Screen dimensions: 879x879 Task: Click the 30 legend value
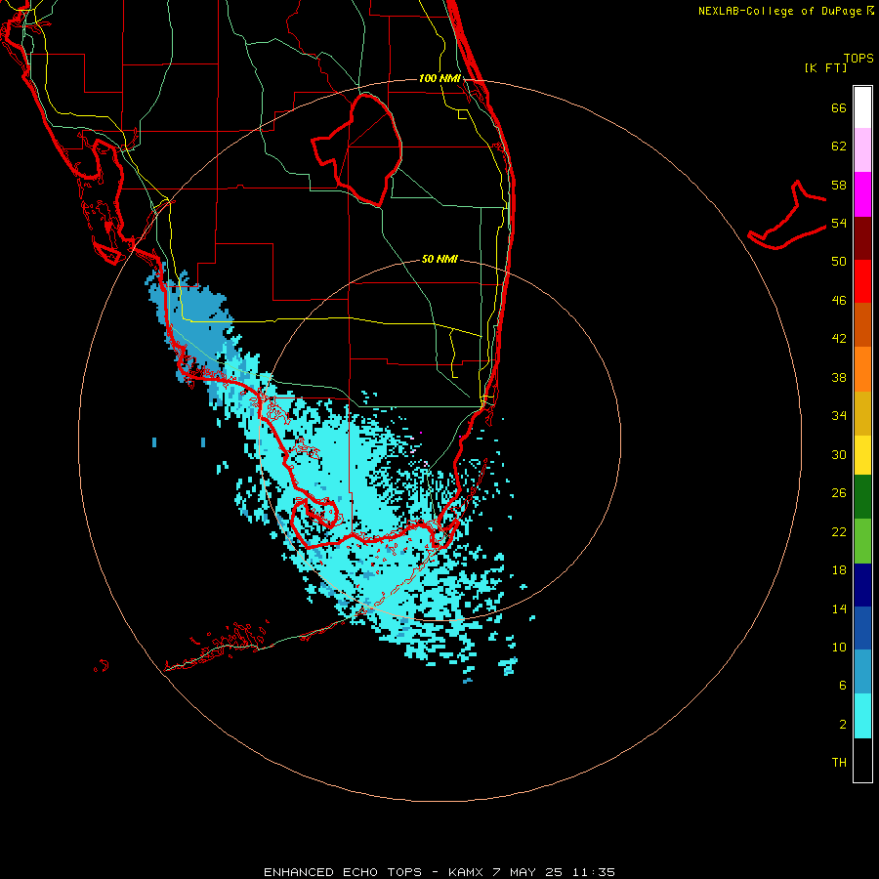coord(839,454)
